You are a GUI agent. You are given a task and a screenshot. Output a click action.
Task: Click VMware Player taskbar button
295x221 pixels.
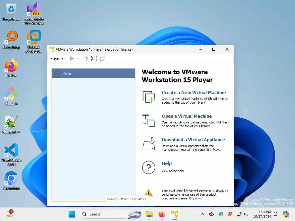pos(175,214)
